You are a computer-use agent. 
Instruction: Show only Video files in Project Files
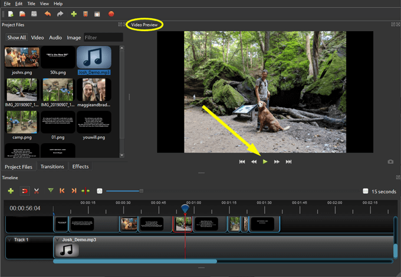(x=37, y=38)
